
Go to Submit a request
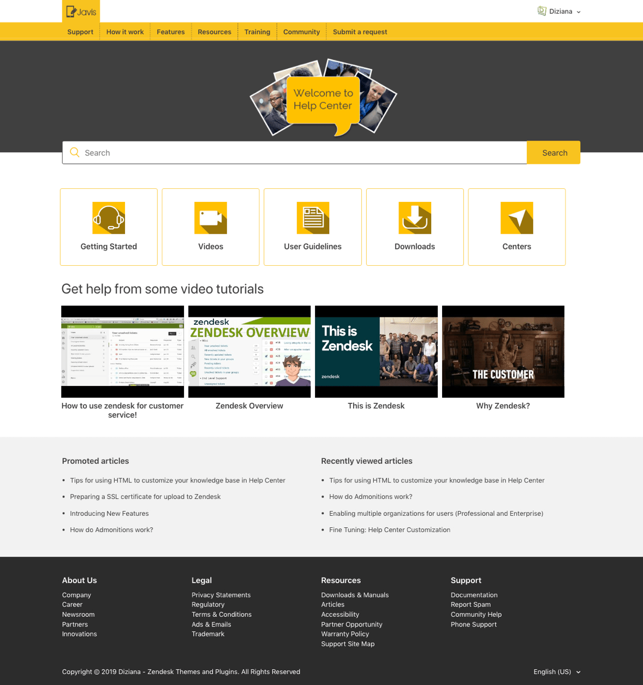tap(360, 32)
